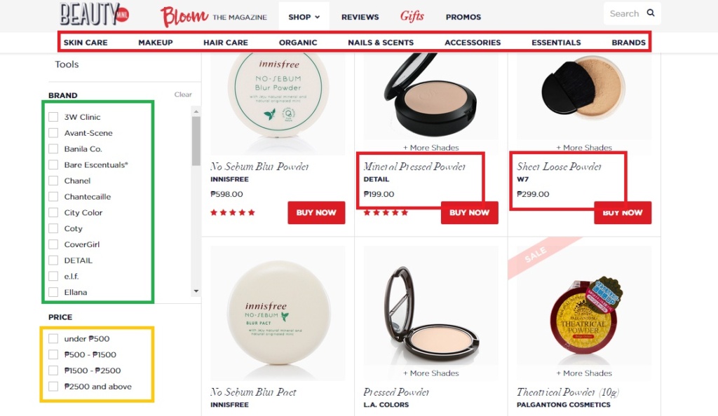Open Bloom The Magazine logo
The height and width of the screenshot is (416, 718).
[x=213, y=16]
